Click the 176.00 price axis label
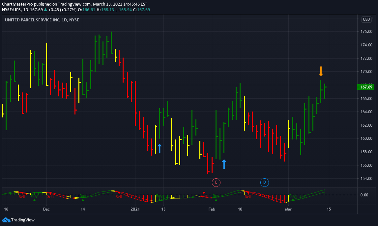 pos(366,32)
